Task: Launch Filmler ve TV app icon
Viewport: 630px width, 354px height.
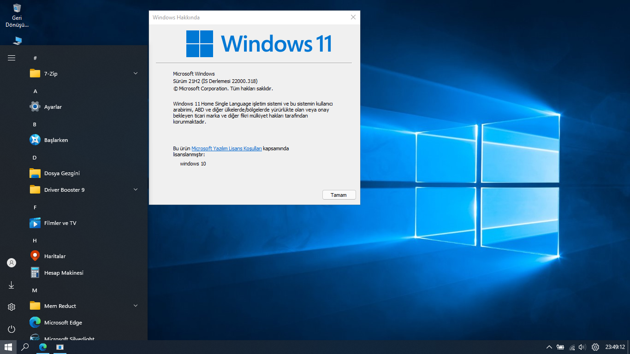Action: [x=35, y=223]
